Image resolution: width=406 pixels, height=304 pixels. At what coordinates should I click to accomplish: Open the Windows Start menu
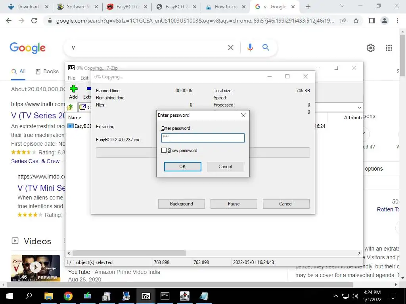pyautogui.click(x=9, y=296)
